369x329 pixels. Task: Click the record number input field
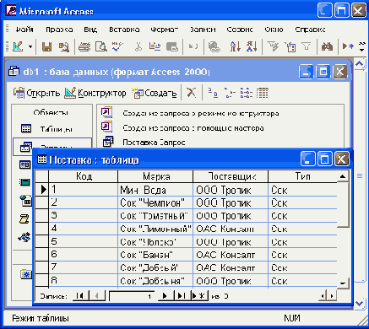[132, 296]
